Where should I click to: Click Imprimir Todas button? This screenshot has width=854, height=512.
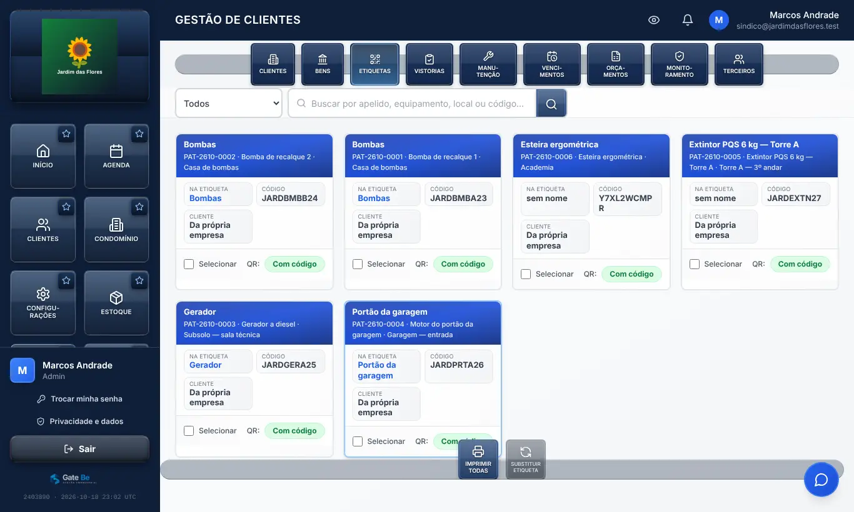pos(478,460)
